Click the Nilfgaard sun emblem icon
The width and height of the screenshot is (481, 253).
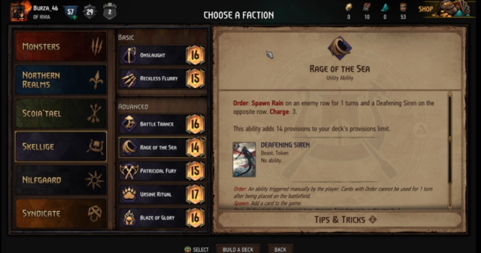(95, 180)
